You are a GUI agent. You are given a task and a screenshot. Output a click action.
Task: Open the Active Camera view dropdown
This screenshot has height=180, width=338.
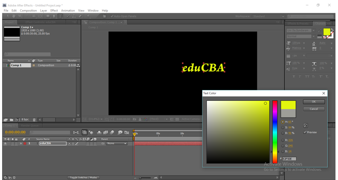click(x=191, y=119)
